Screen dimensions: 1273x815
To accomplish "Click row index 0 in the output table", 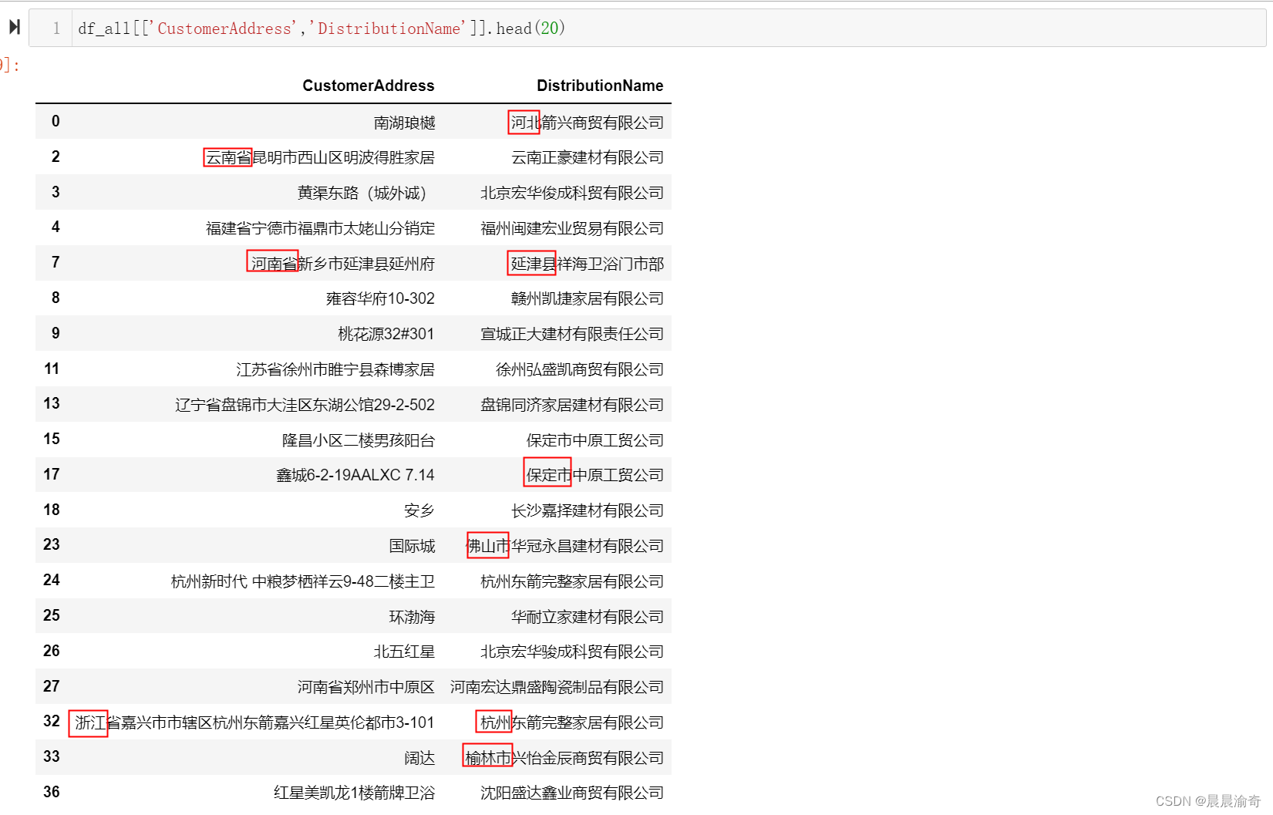I will [55, 121].
